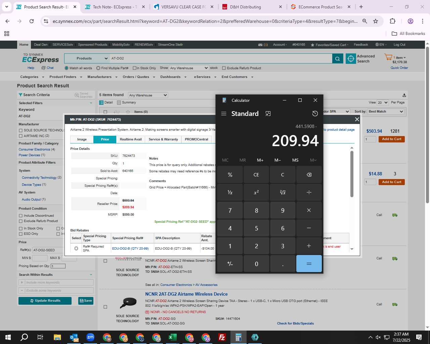
Task: Open EDU-DG2-B (QTY 20-99) pricing link
Action: (x=130, y=249)
